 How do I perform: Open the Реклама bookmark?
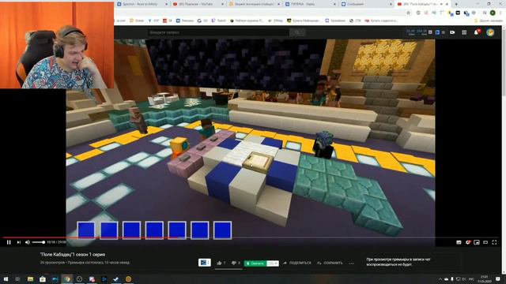pyautogui.click(x=185, y=21)
